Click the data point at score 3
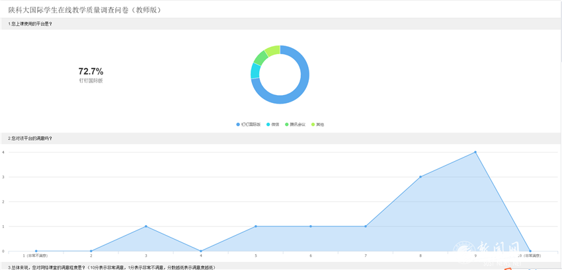The image size is (562, 270). 146,226
